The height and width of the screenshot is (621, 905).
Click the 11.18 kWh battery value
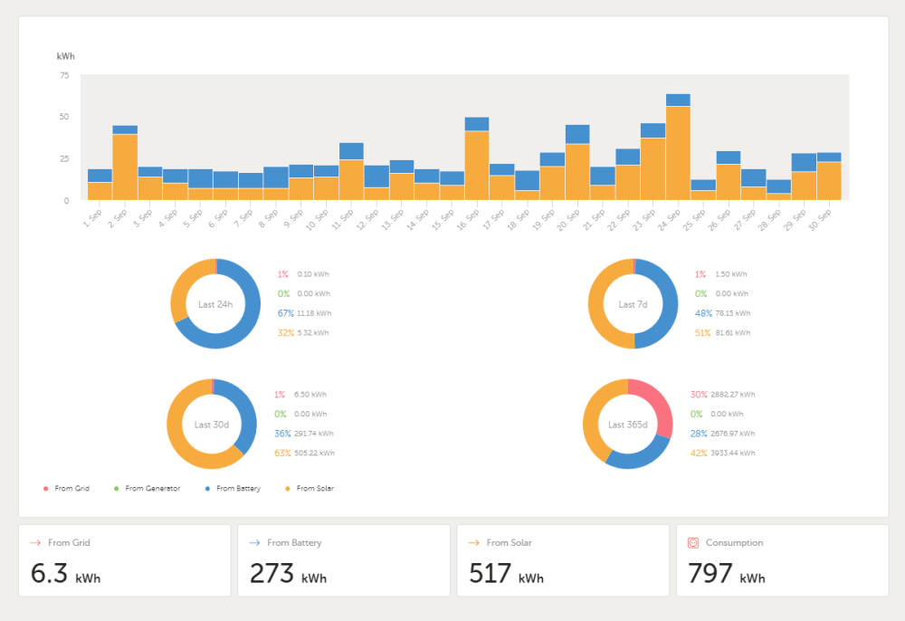(x=314, y=313)
